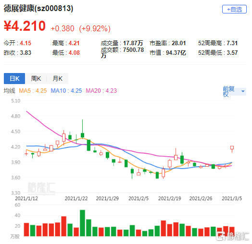Add the stock via the +自选 button
Image resolution: width=252 pixels, height=244 pixels.
coord(234,9)
